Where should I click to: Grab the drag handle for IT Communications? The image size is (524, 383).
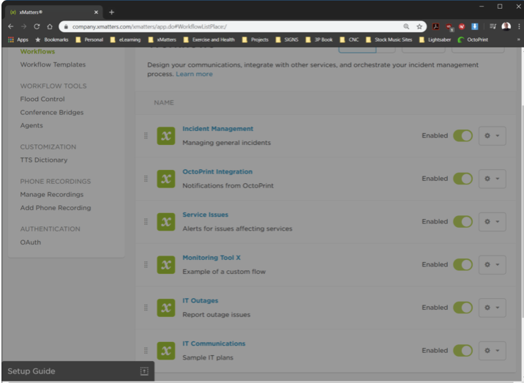coord(146,351)
